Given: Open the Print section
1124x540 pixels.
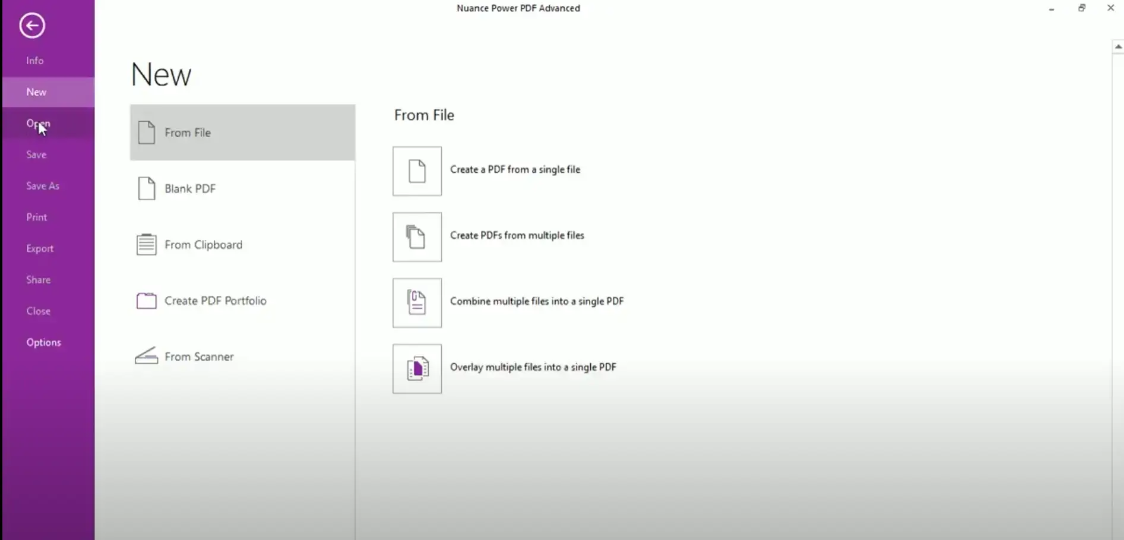Looking at the screenshot, I should pyautogui.click(x=37, y=217).
